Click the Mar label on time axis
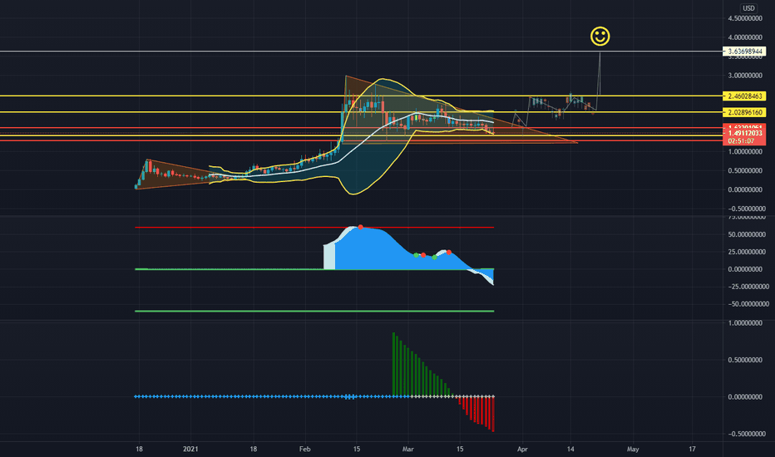 tap(407, 449)
